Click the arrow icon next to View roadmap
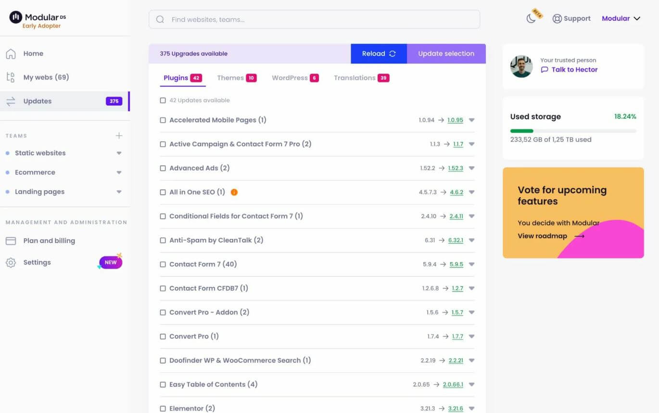659x413 pixels. click(580, 236)
